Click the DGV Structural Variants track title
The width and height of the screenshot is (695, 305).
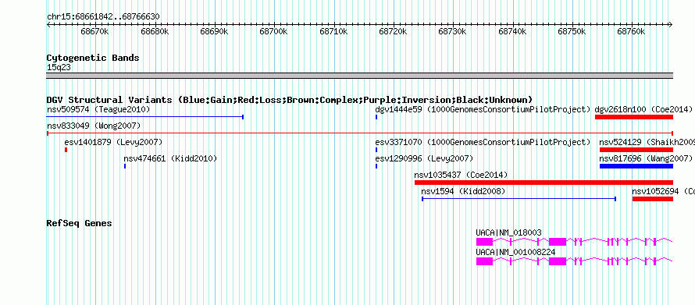[x=290, y=100]
